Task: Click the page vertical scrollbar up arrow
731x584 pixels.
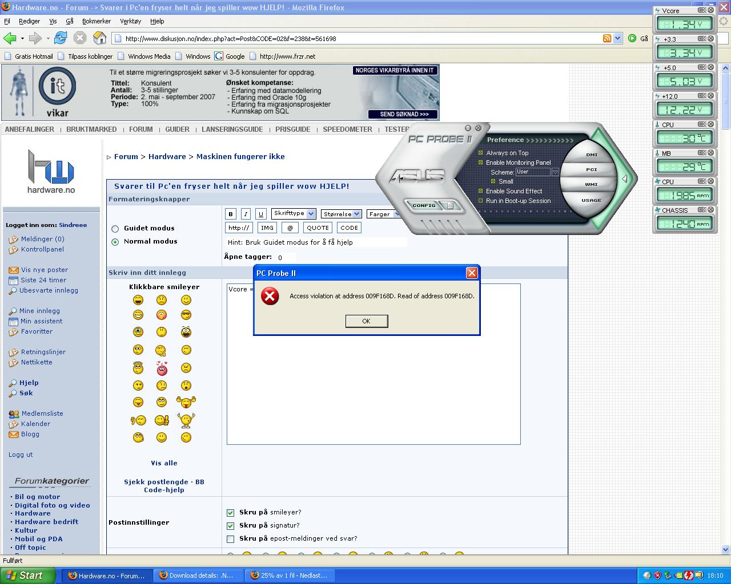Action: tap(726, 68)
